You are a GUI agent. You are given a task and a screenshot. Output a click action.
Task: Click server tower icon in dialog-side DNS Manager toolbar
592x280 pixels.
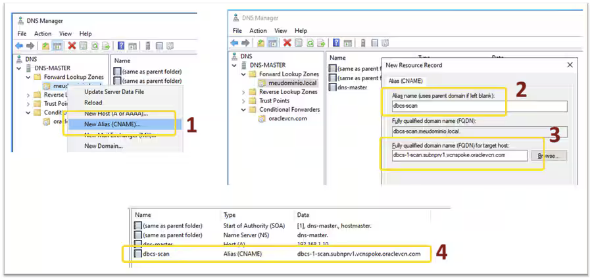click(363, 43)
